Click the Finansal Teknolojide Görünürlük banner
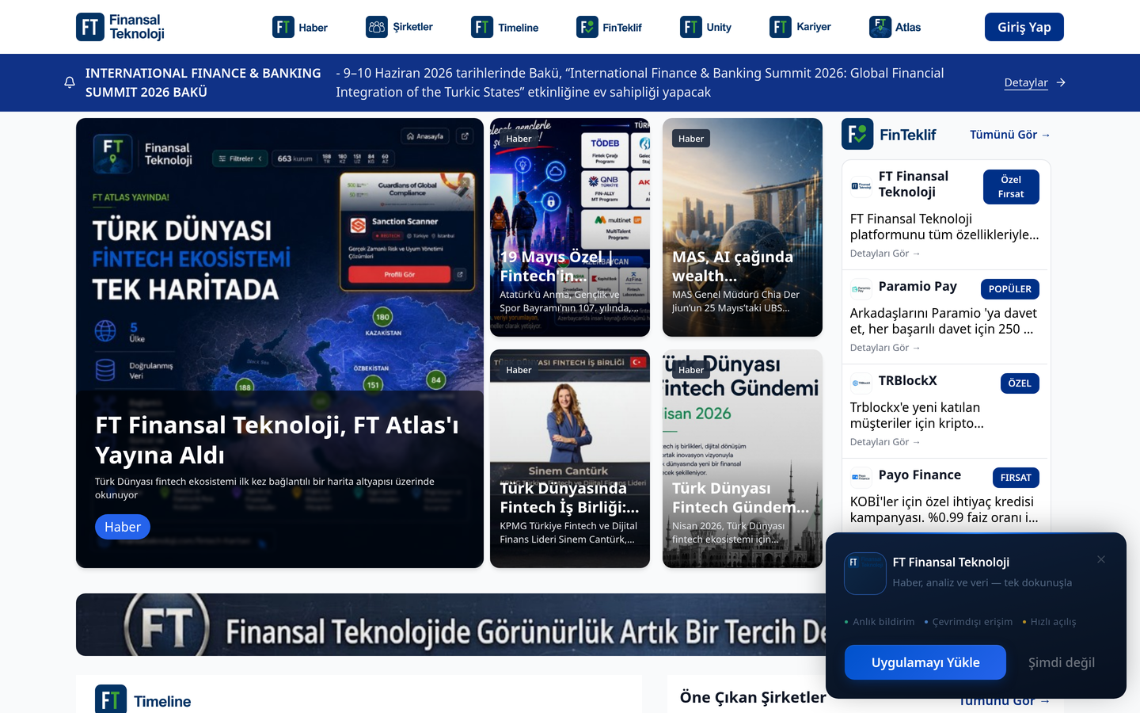This screenshot has width=1140, height=713. click(451, 624)
